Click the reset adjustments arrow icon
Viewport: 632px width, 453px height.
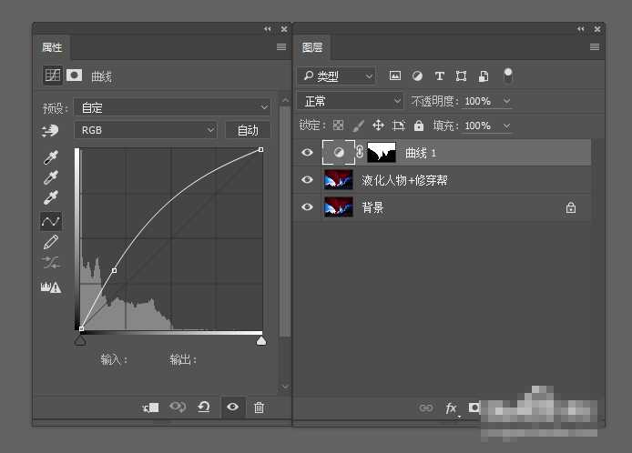205,408
